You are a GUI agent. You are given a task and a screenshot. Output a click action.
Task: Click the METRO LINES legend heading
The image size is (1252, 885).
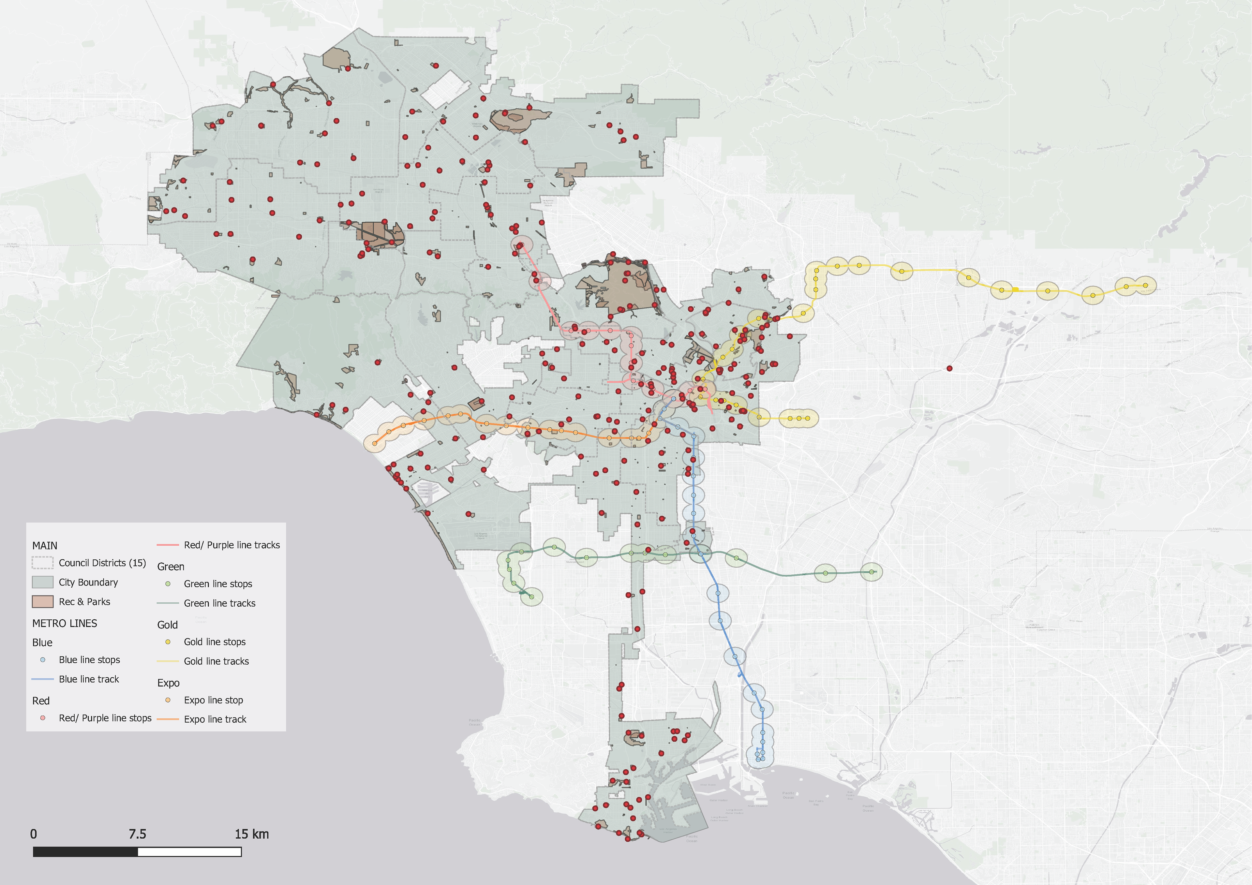click(64, 623)
